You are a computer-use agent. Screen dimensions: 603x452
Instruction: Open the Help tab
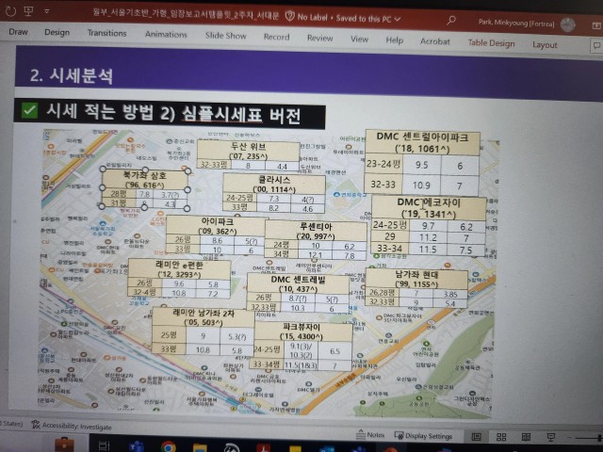pos(394,40)
